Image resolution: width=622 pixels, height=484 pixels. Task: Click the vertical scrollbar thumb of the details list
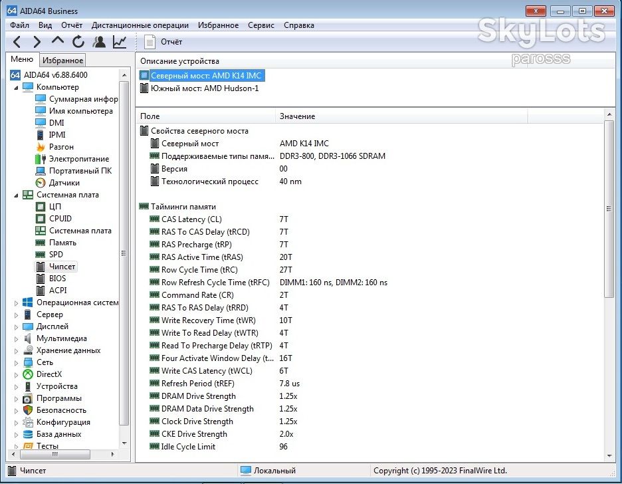click(x=609, y=209)
